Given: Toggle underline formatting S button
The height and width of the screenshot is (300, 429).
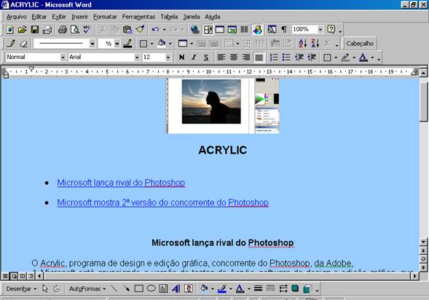Looking at the screenshot, I should [x=206, y=57].
